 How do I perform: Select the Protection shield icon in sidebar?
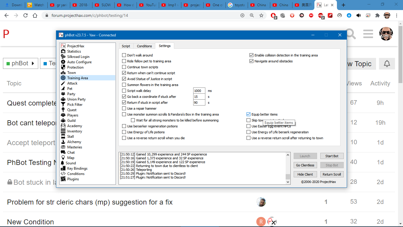pyautogui.click(x=63, y=67)
